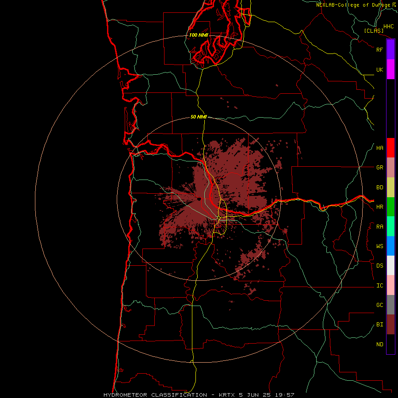The image size is (398, 398).
Task: Click the blue WS legend swatch
Action: click(x=390, y=246)
